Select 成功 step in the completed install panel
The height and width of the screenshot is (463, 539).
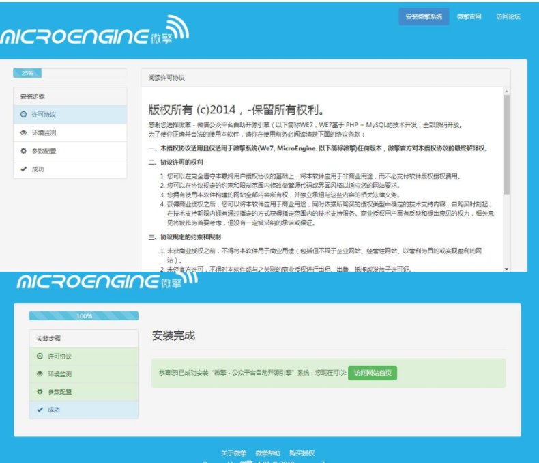pyautogui.click(x=84, y=410)
